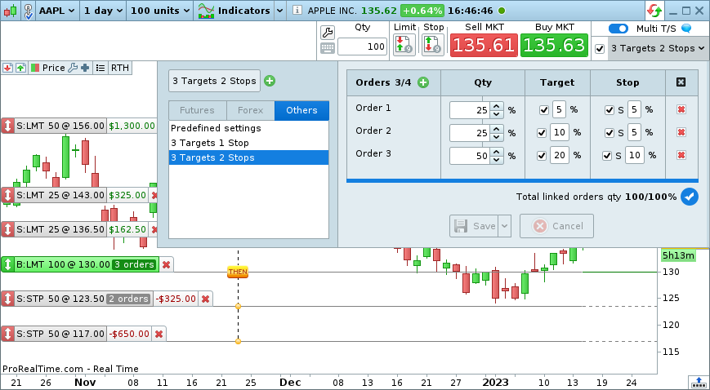Image resolution: width=710 pixels, height=390 pixels.
Task: Expand the 1 day timeframe dropdown
Action: 103,11
